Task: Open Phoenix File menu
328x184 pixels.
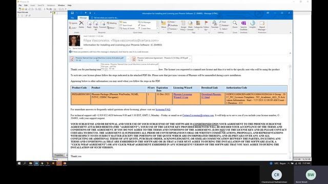Action: 20,5
